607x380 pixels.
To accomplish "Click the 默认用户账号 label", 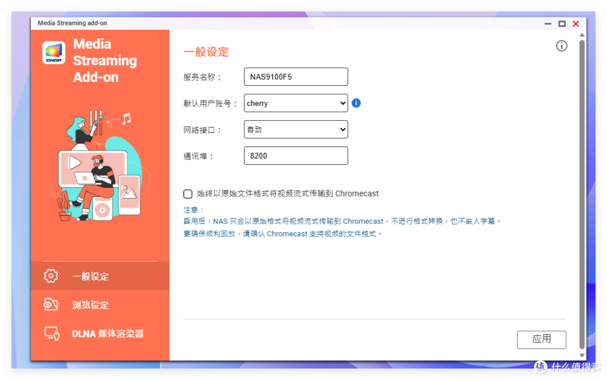I will coord(210,104).
